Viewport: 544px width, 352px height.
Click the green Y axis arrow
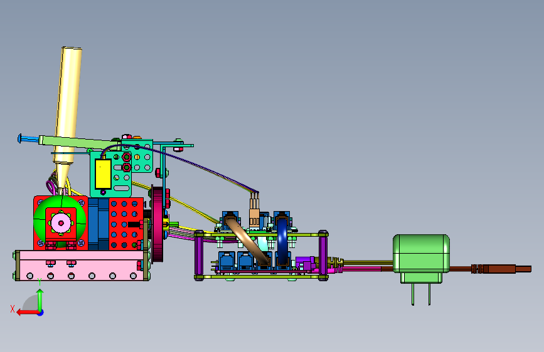[40, 299]
